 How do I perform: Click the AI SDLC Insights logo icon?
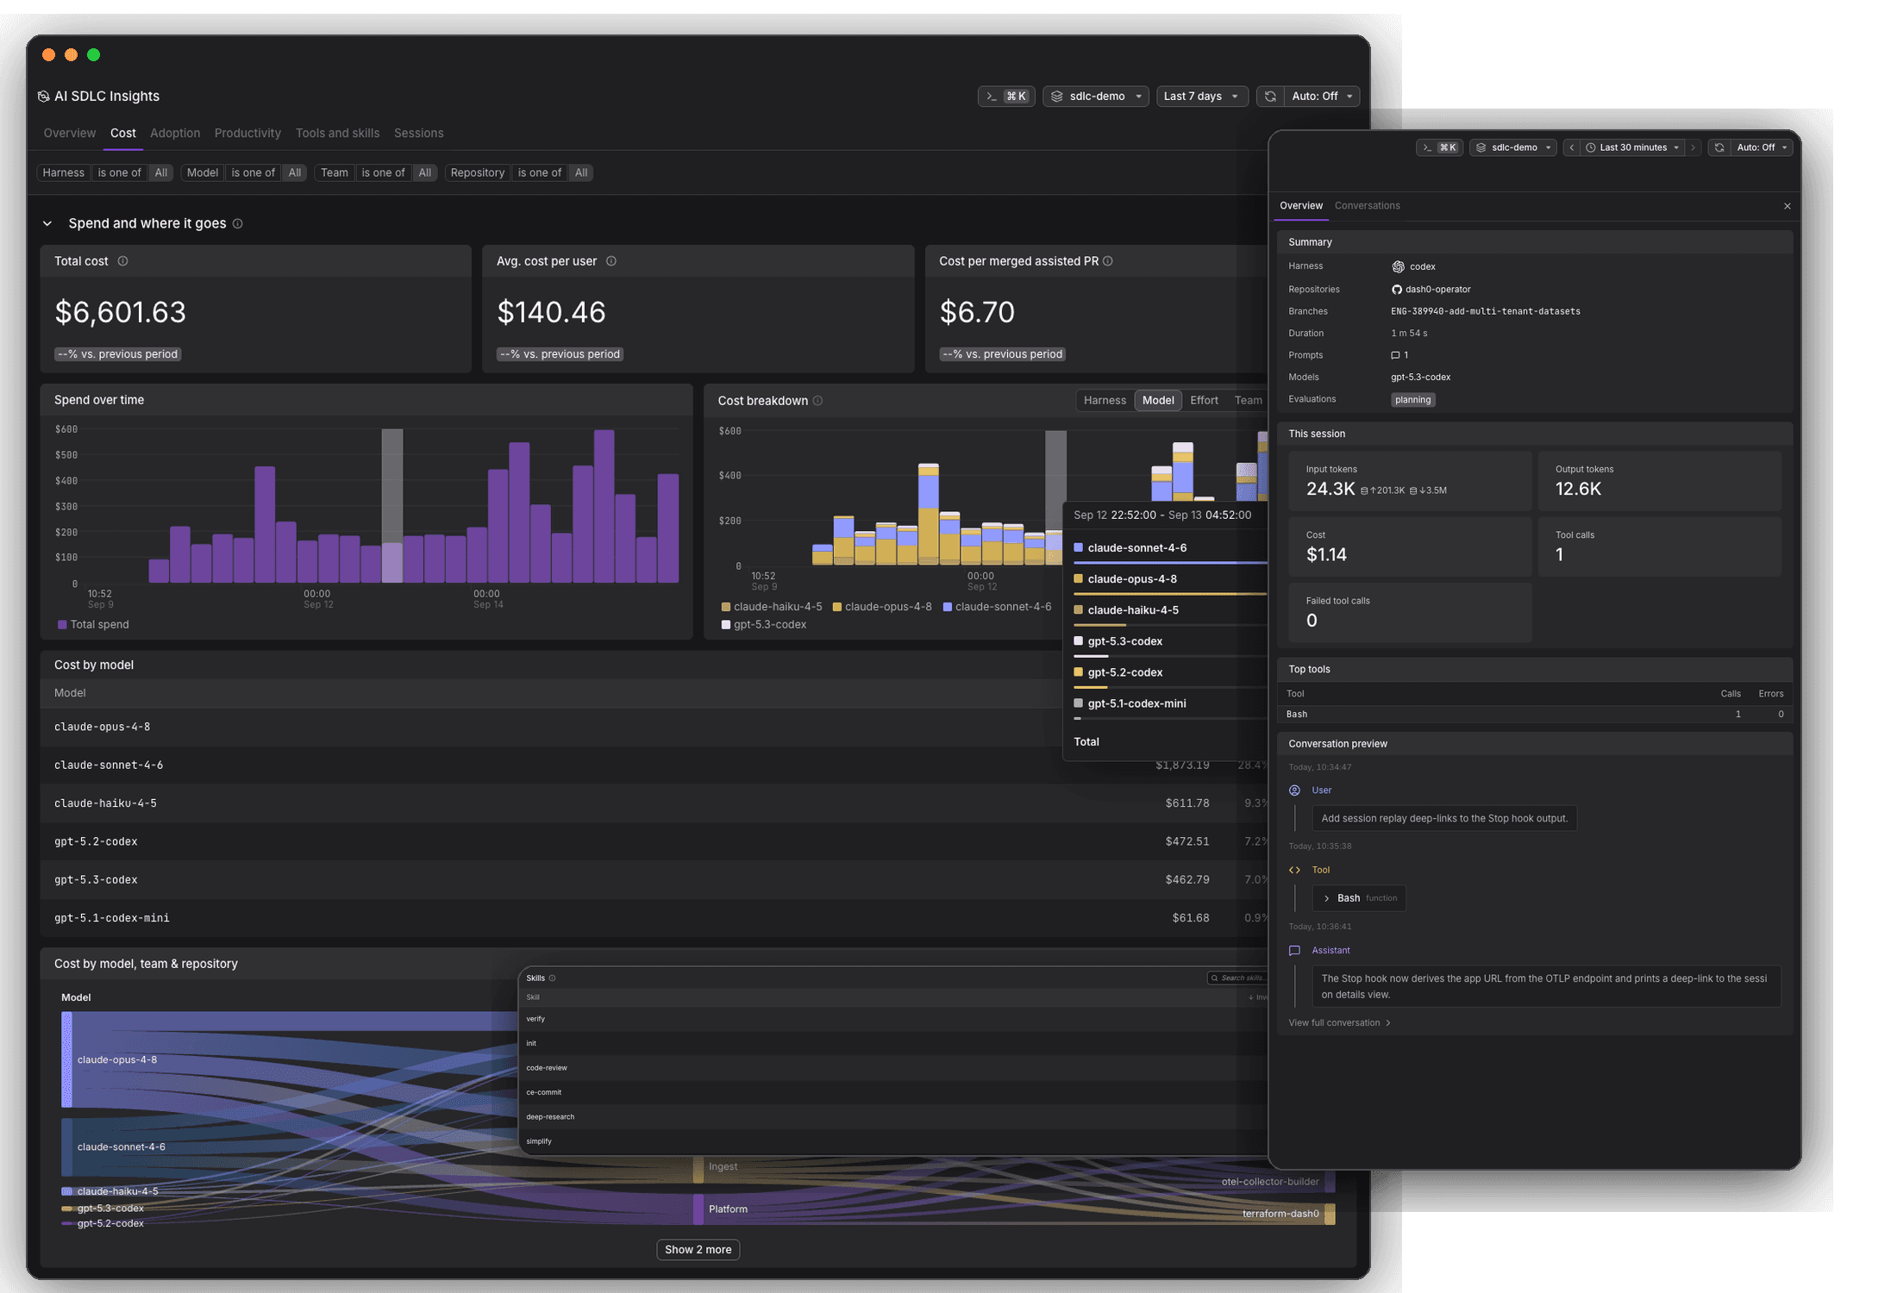coord(43,97)
